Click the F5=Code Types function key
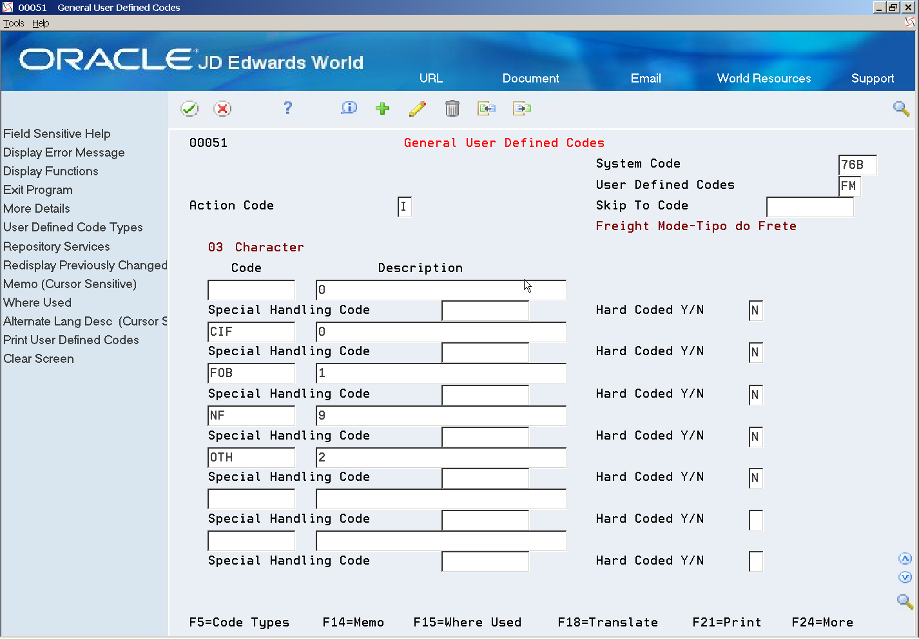Screen dimensions: 919x640 click(x=239, y=622)
